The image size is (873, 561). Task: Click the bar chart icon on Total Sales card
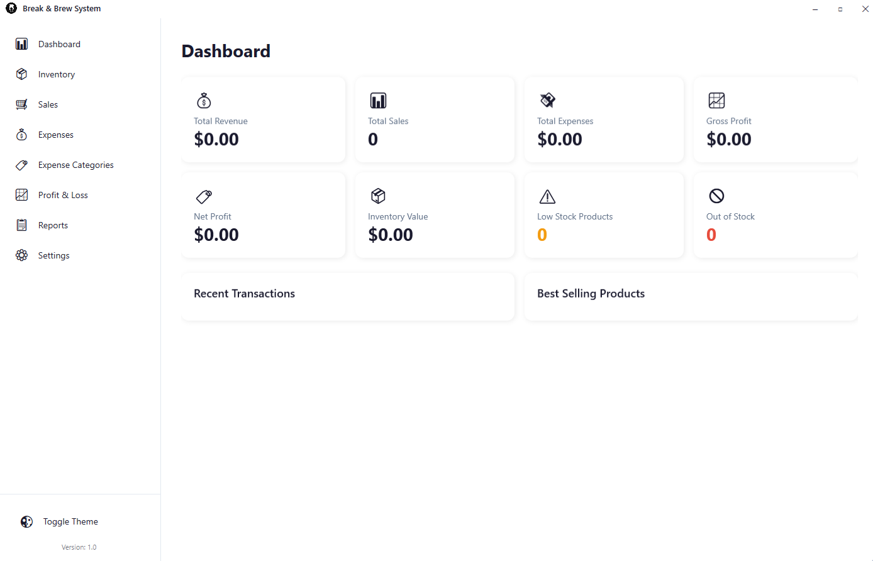(378, 101)
